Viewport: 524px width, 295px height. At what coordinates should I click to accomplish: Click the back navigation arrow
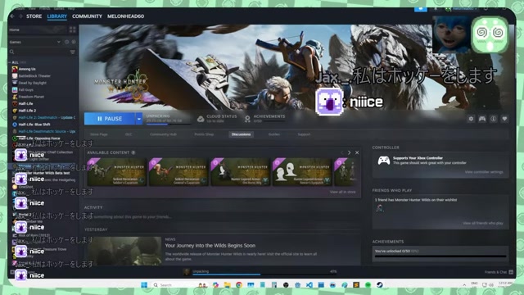[12, 16]
